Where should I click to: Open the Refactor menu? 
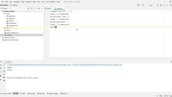pos(29,2)
